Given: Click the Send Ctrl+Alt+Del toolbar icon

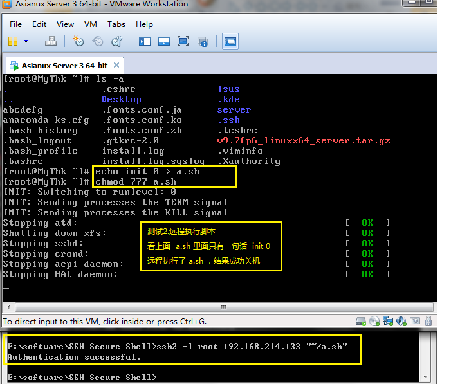Looking at the screenshot, I should (x=51, y=41).
